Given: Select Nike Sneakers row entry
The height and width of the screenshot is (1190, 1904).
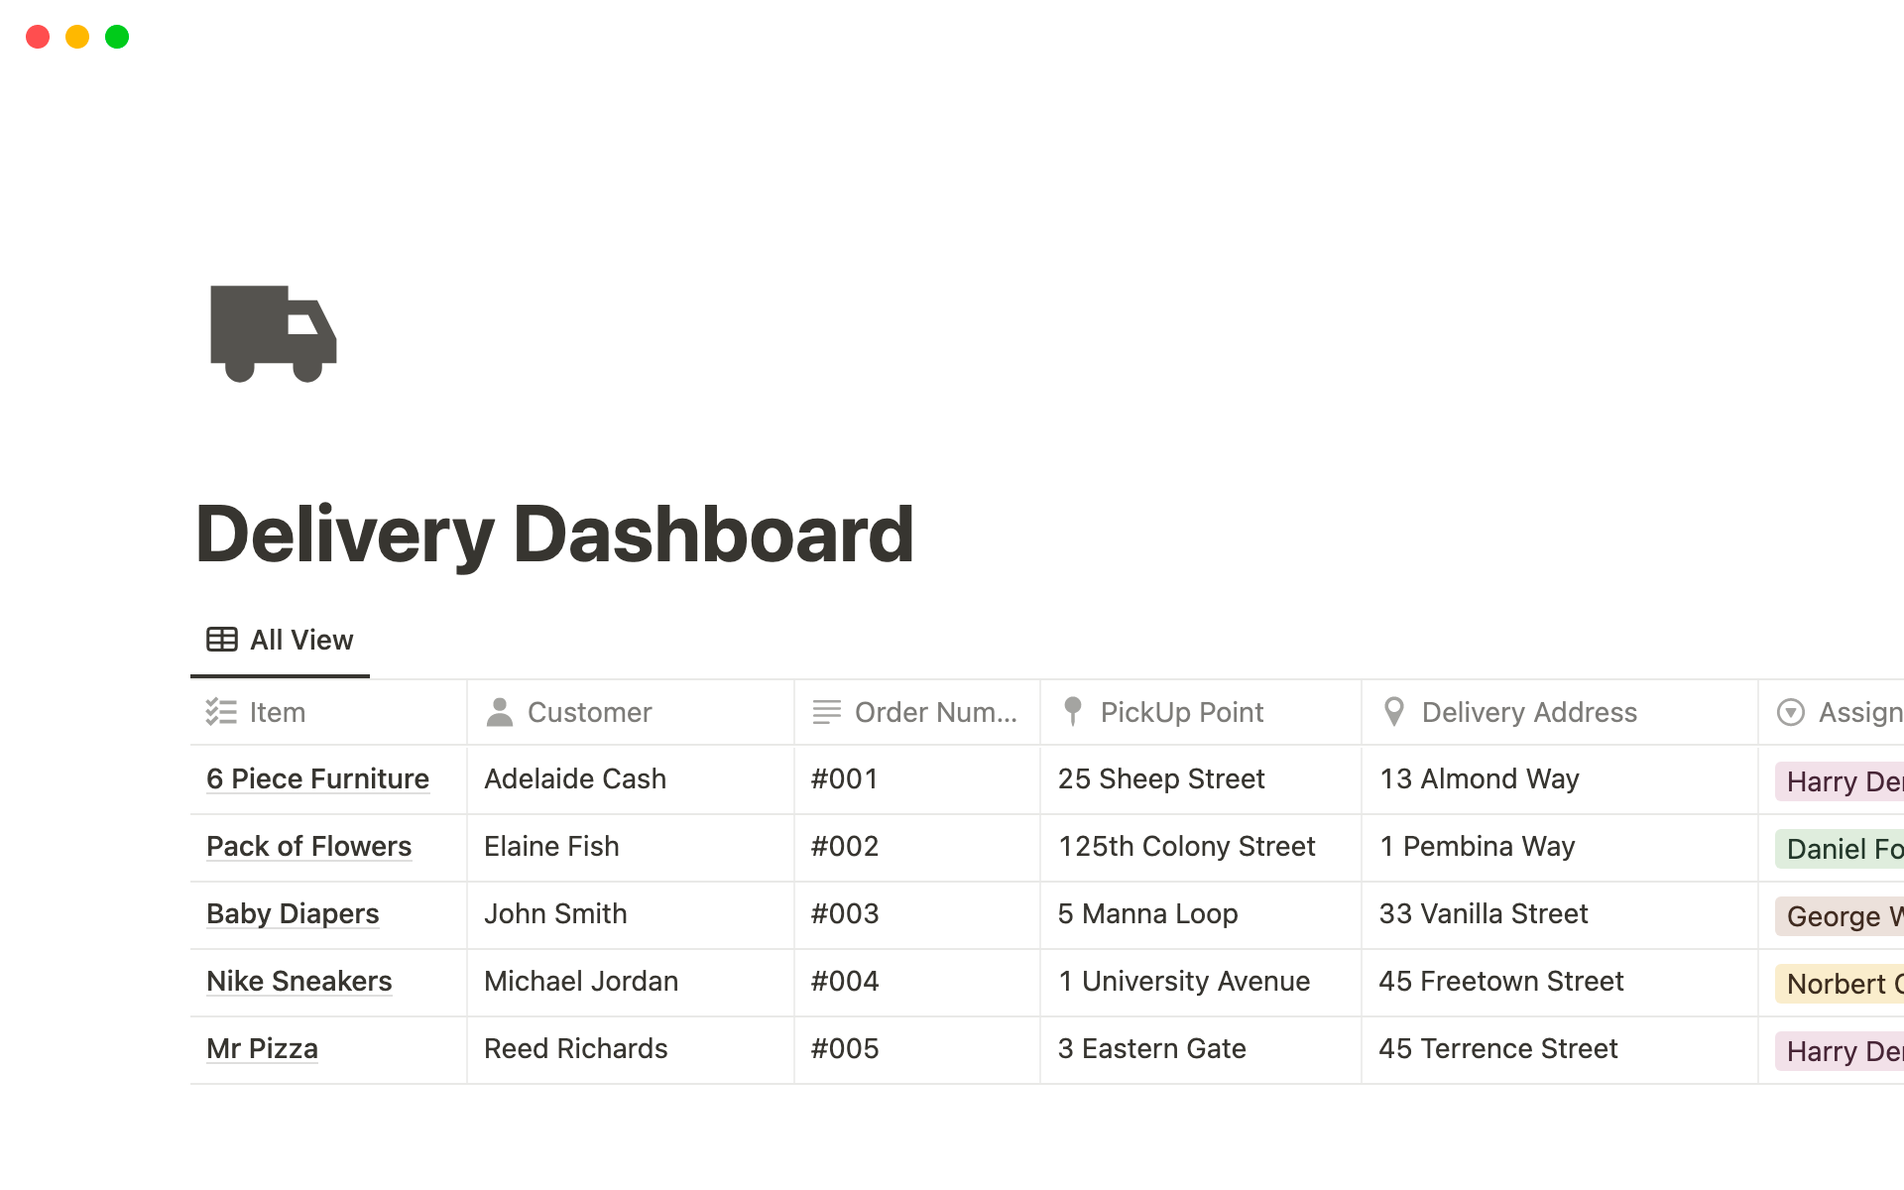Looking at the screenshot, I should 298,980.
